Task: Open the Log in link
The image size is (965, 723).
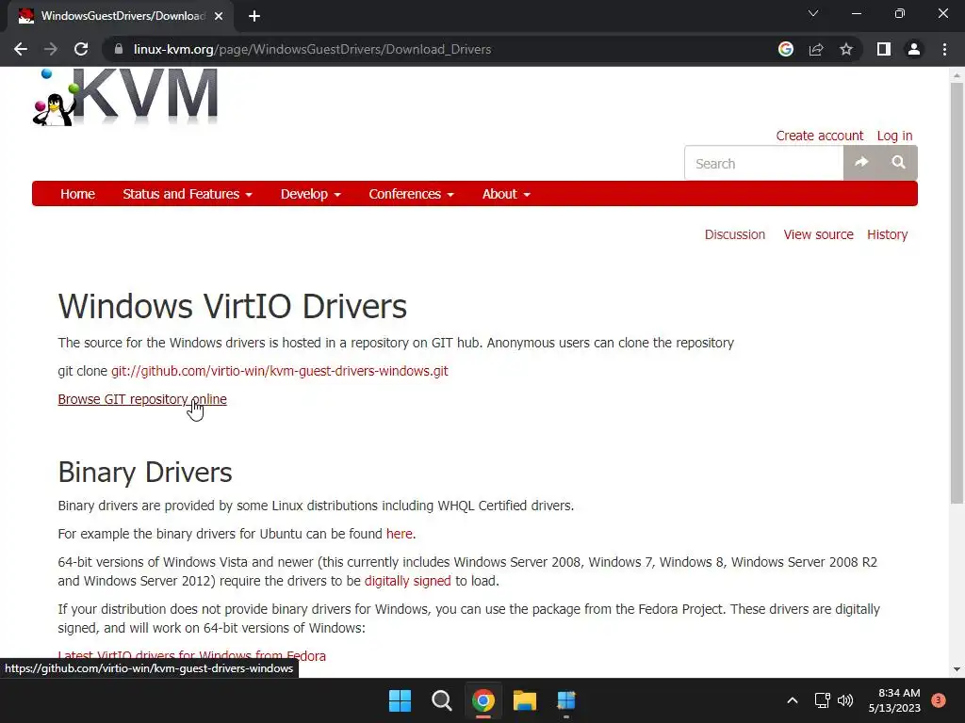Action: coord(894,136)
